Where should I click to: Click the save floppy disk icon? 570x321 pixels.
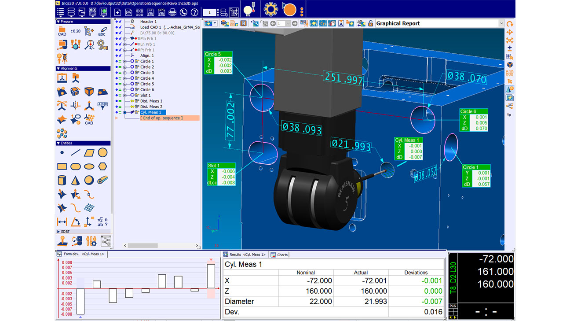(x=151, y=12)
